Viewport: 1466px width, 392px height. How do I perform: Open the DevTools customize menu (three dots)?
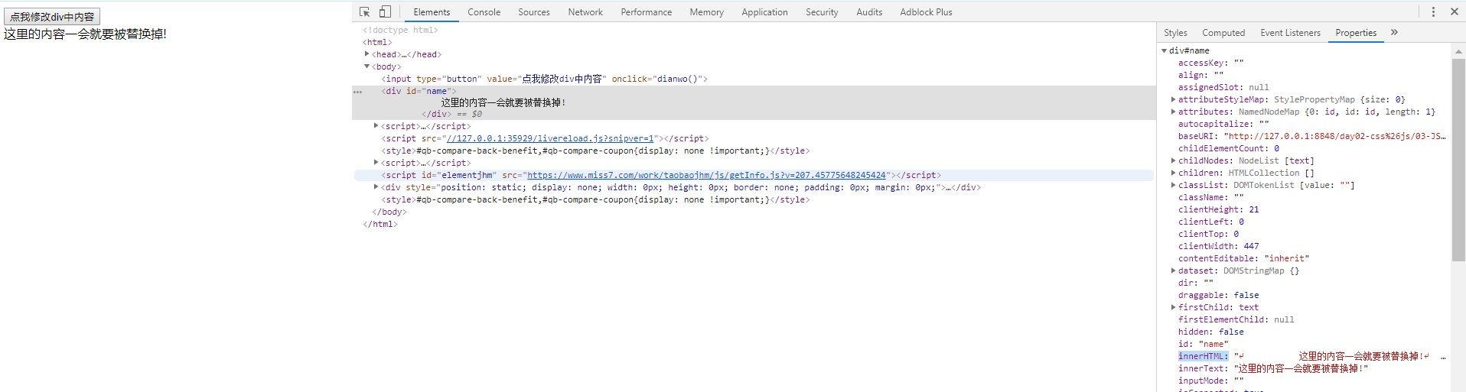(x=1433, y=11)
